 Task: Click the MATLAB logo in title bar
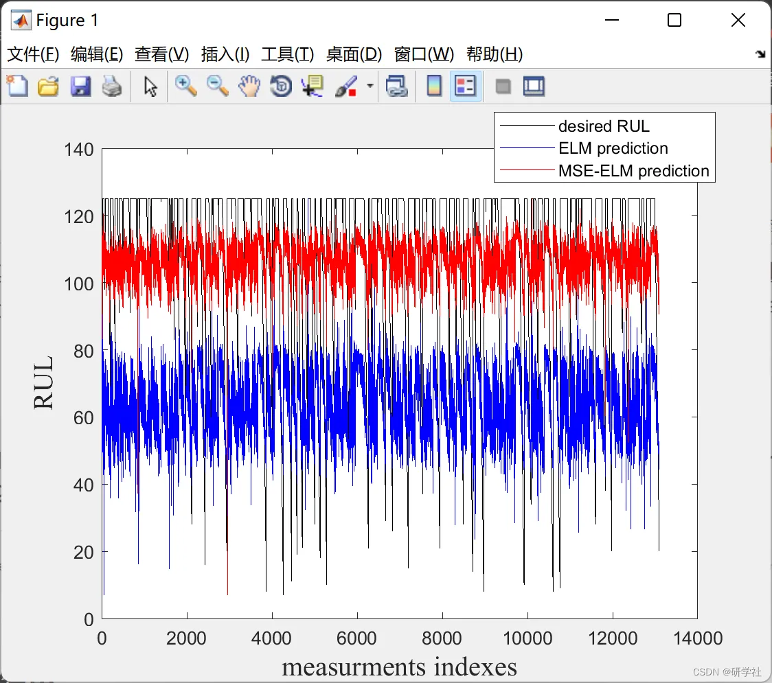(21, 20)
